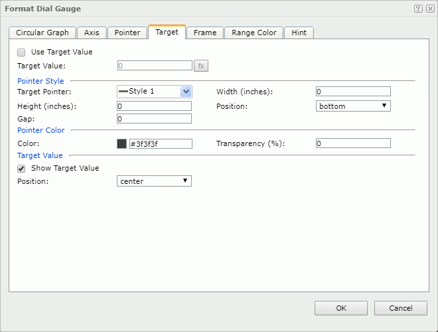Click the Use Target Value label text
Screen dimensions: 438x332
pos(62,52)
